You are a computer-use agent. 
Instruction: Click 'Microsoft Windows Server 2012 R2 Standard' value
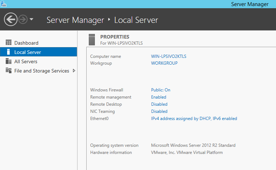(x=193, y=145)
